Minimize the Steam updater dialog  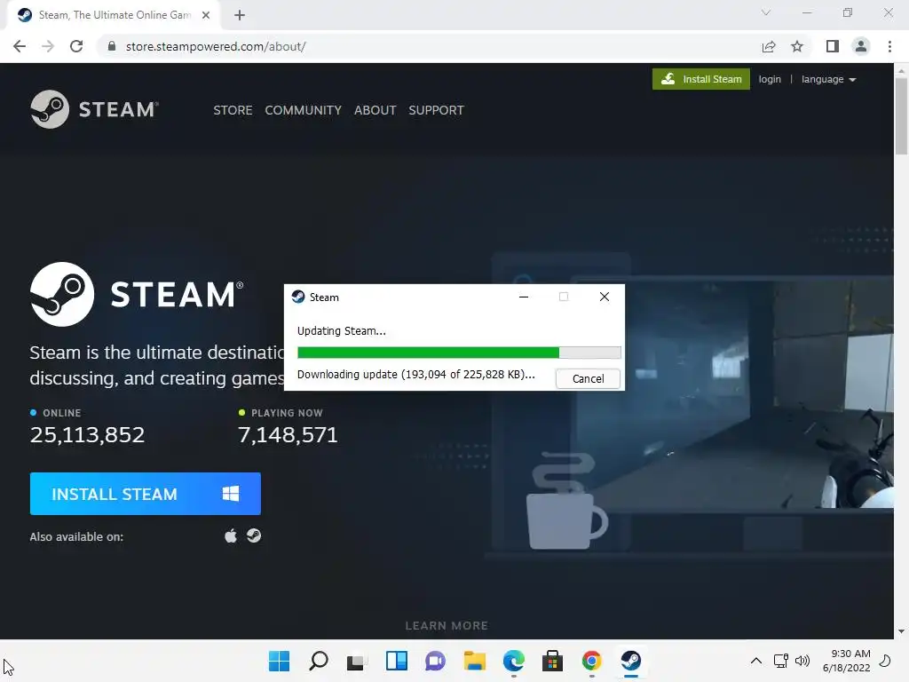[x=524, y=297]
